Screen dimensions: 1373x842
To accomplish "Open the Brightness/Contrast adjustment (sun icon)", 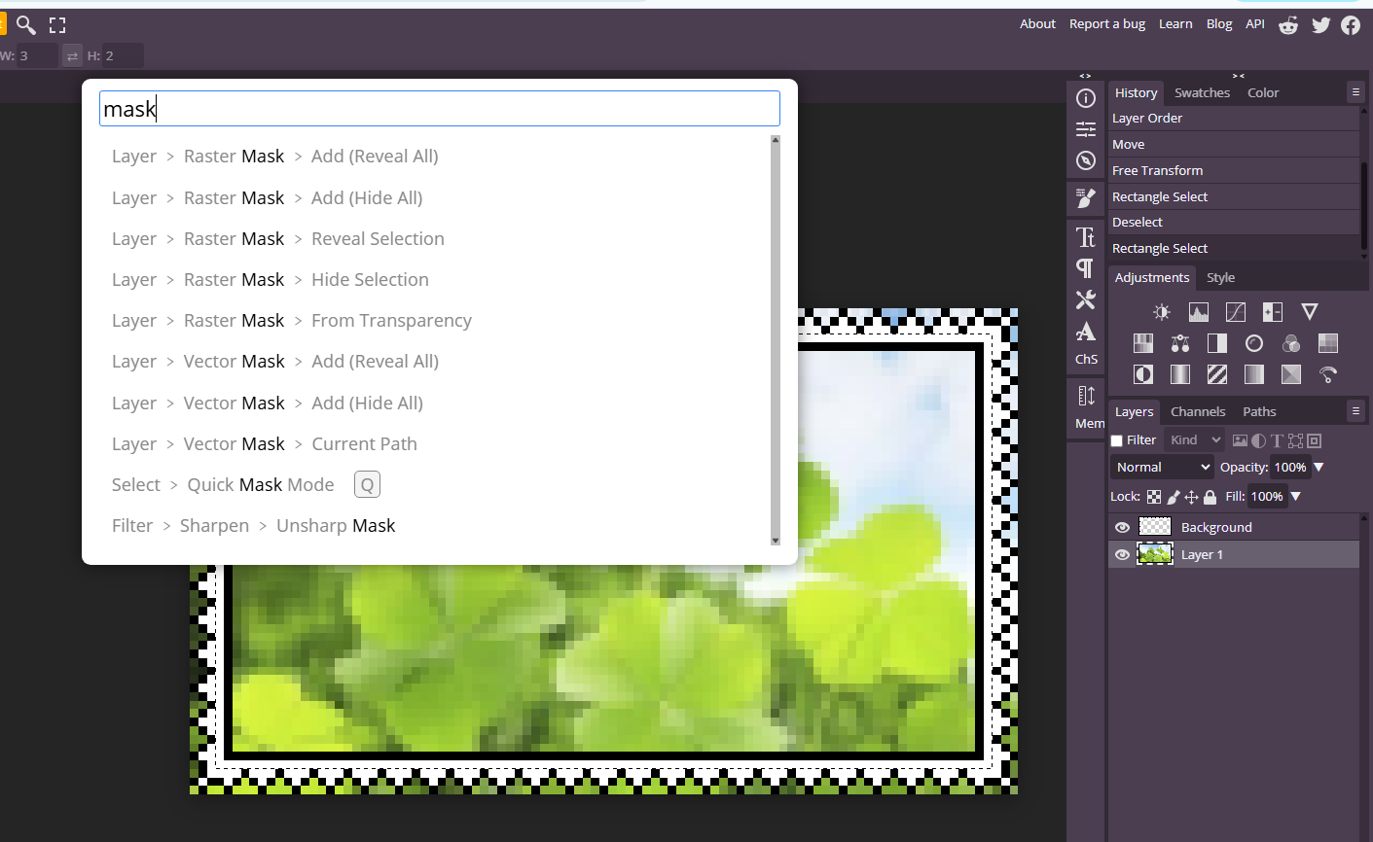I will click(1162, 312).
